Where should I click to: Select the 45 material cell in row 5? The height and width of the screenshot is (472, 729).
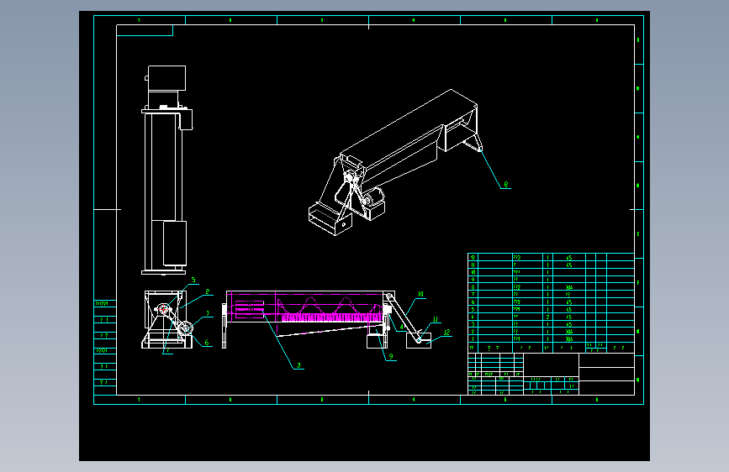569,309
